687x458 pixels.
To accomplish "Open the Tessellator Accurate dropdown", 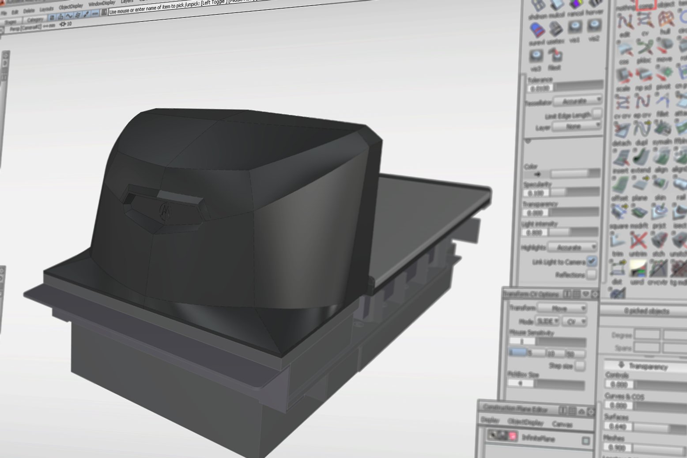I will point(578,101).
